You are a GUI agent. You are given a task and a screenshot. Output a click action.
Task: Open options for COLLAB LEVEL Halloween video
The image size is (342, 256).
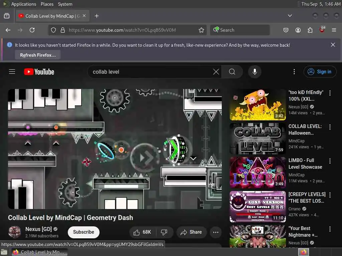tap(330, 127)
